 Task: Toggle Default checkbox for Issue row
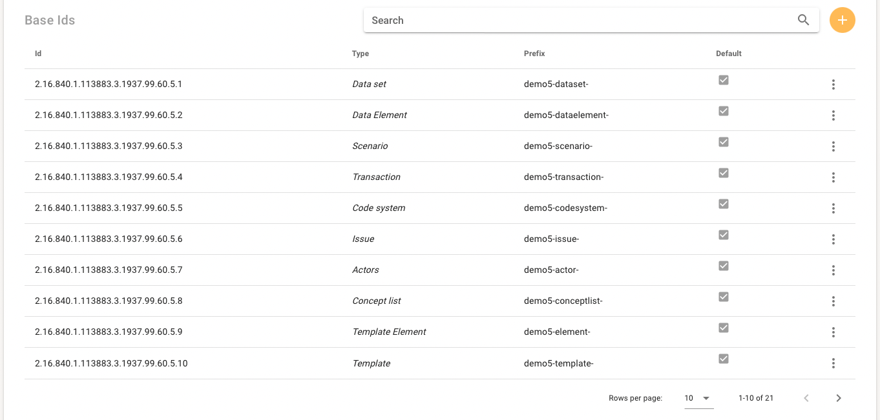(x=724, y=235)
